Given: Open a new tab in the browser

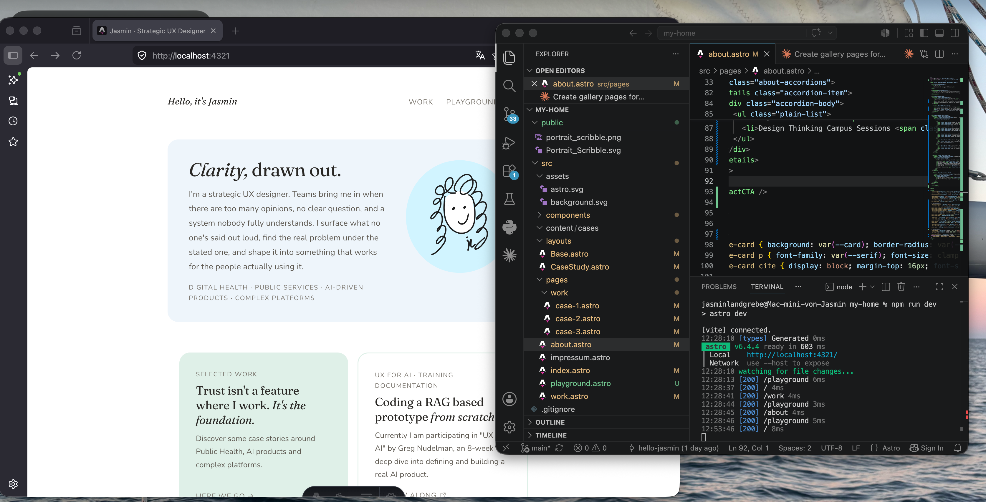Looking at the screenshot, I should pyautogui.click(x=235, y=31).
